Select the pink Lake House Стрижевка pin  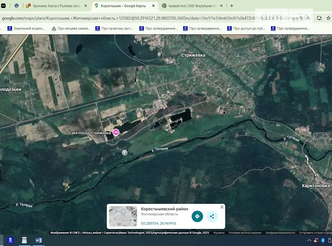pos(116,133)
